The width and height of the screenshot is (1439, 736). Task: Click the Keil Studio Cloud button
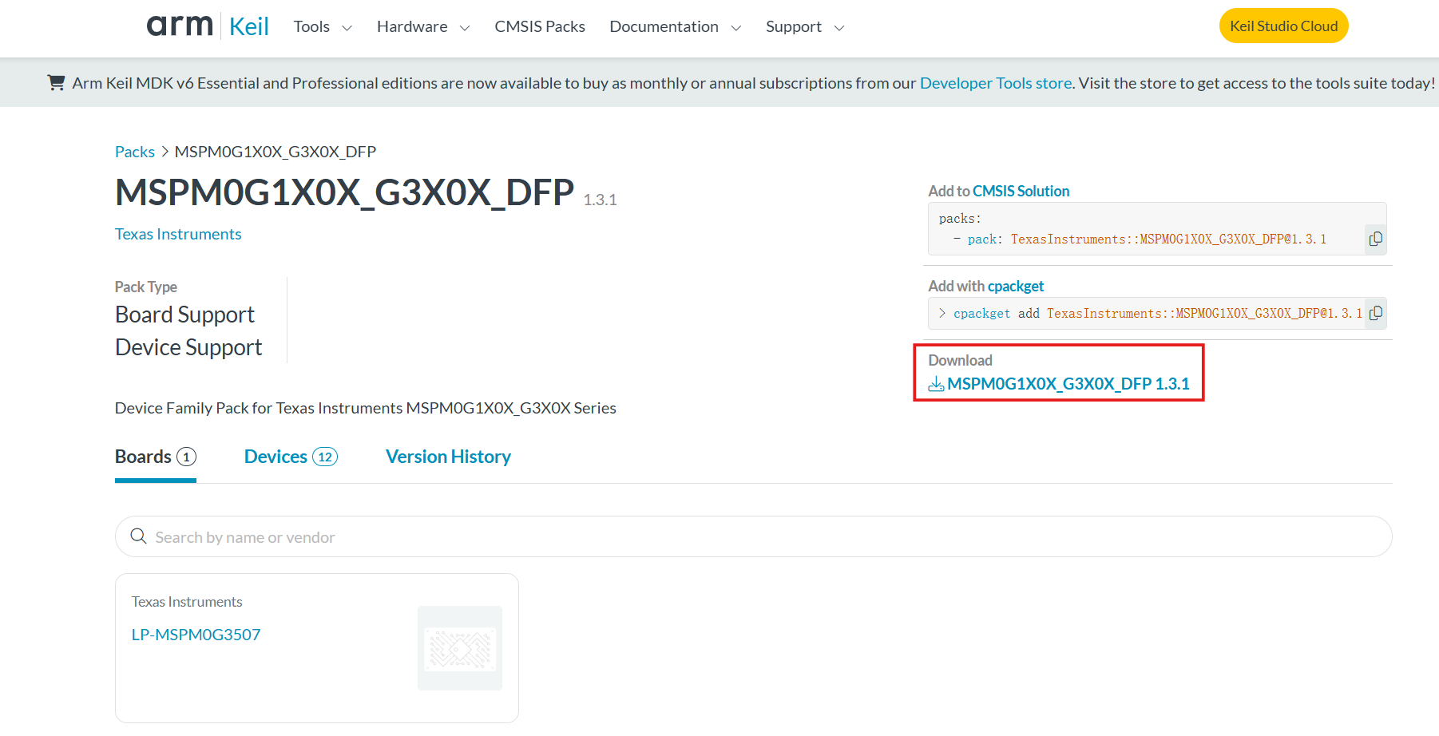pos(1283,25)
